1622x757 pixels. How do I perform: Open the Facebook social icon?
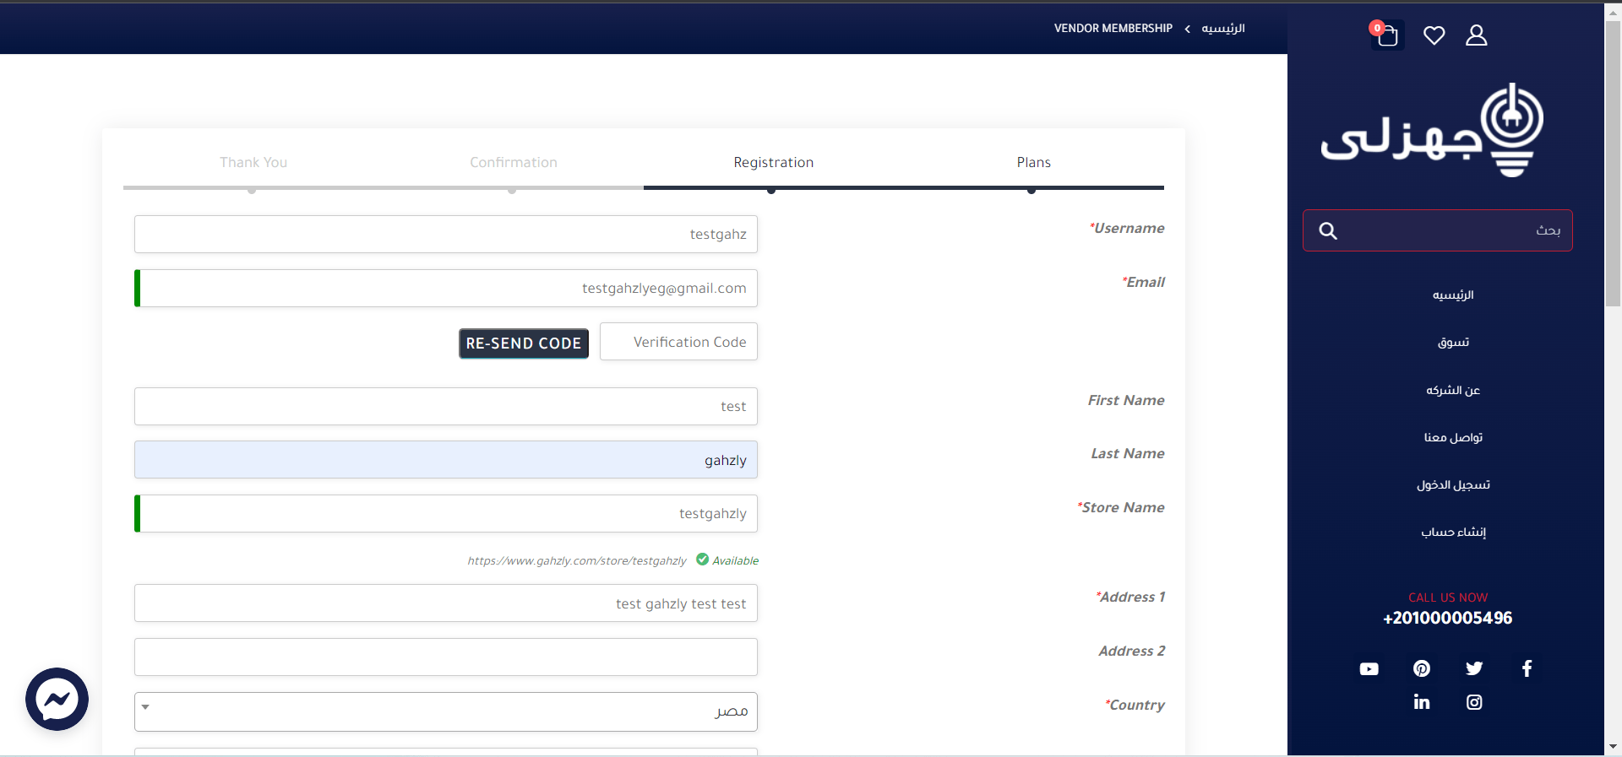(1527, 669)
